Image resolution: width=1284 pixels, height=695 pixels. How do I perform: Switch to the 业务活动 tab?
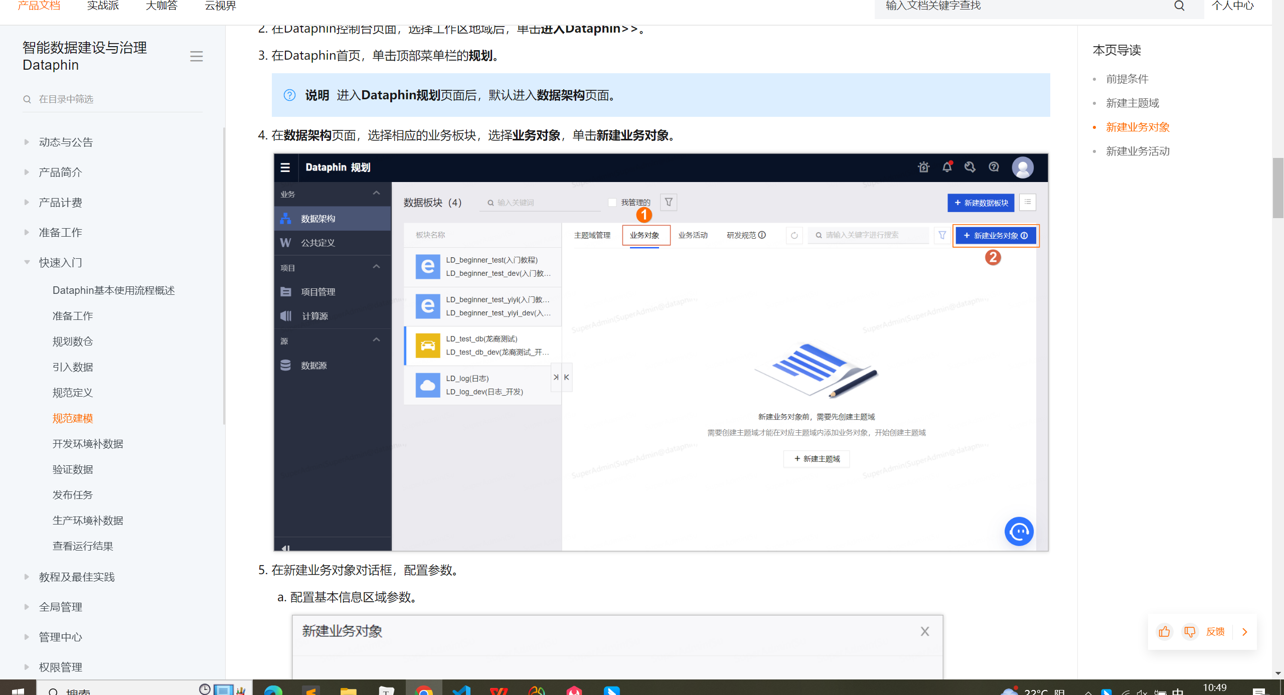tap(693, 235)
